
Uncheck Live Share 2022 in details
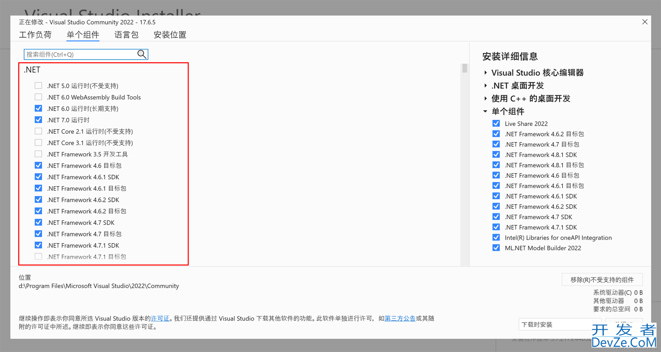[496, 124]
